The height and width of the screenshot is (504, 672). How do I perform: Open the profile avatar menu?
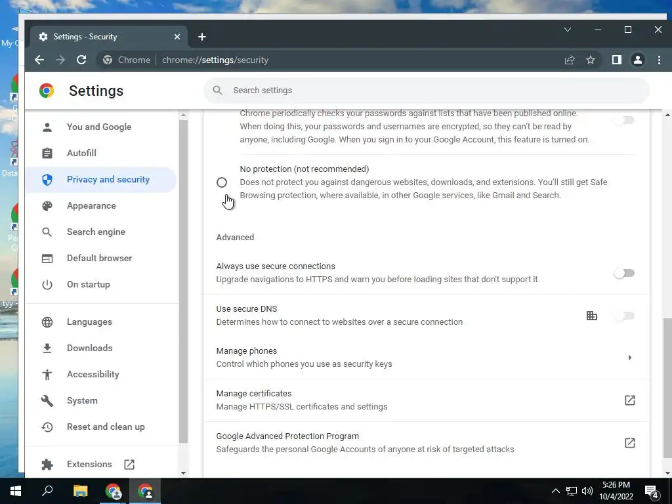[638, 60]
